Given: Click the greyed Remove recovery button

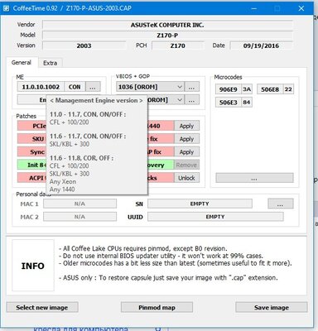Looking at the screenshot, I should click(186, 165).
